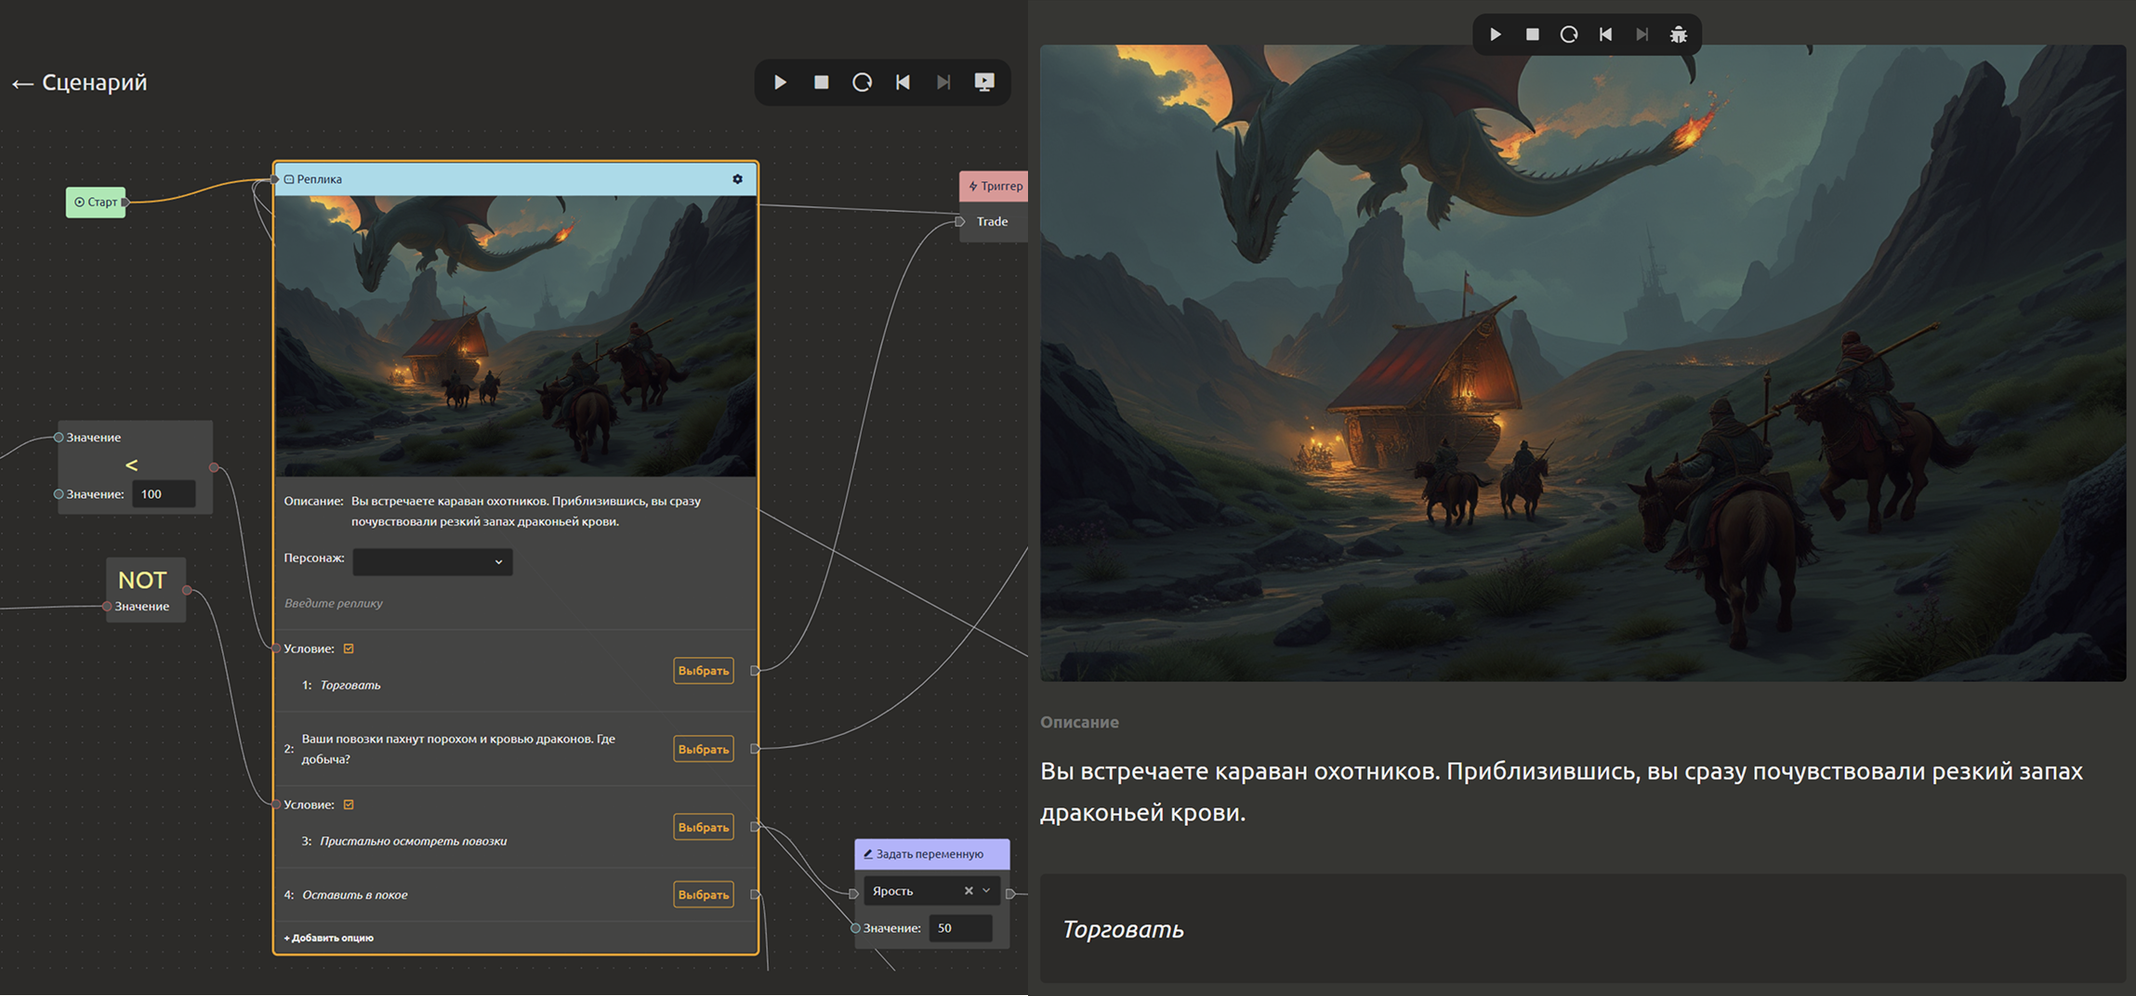Click skip-to-previous in the preview toolbar
This screenshot has width=2136, height=996.
coord(1605,34)
